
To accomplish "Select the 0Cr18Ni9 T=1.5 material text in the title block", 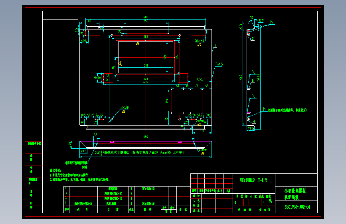I will pyautogui.click(x=253, y=180).
